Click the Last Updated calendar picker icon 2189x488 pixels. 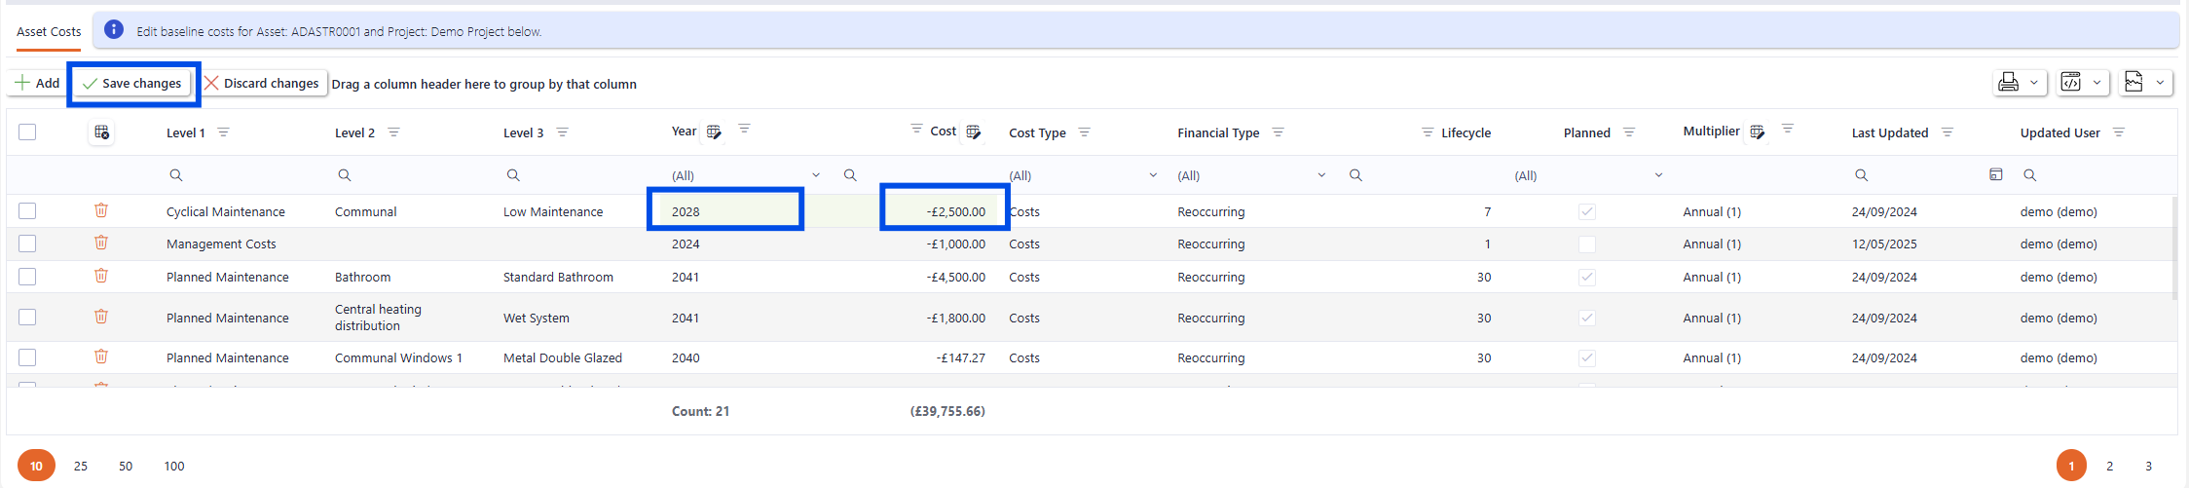[1995, 174]
